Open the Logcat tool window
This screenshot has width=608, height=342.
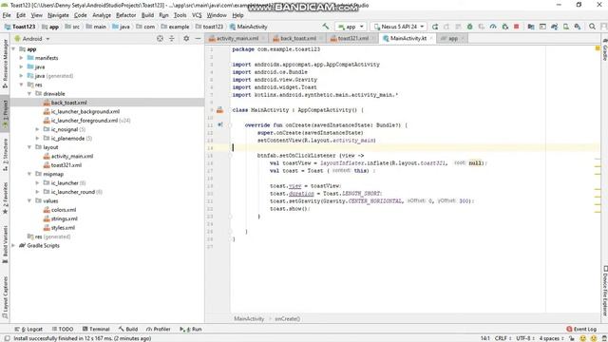coord(28,329)
